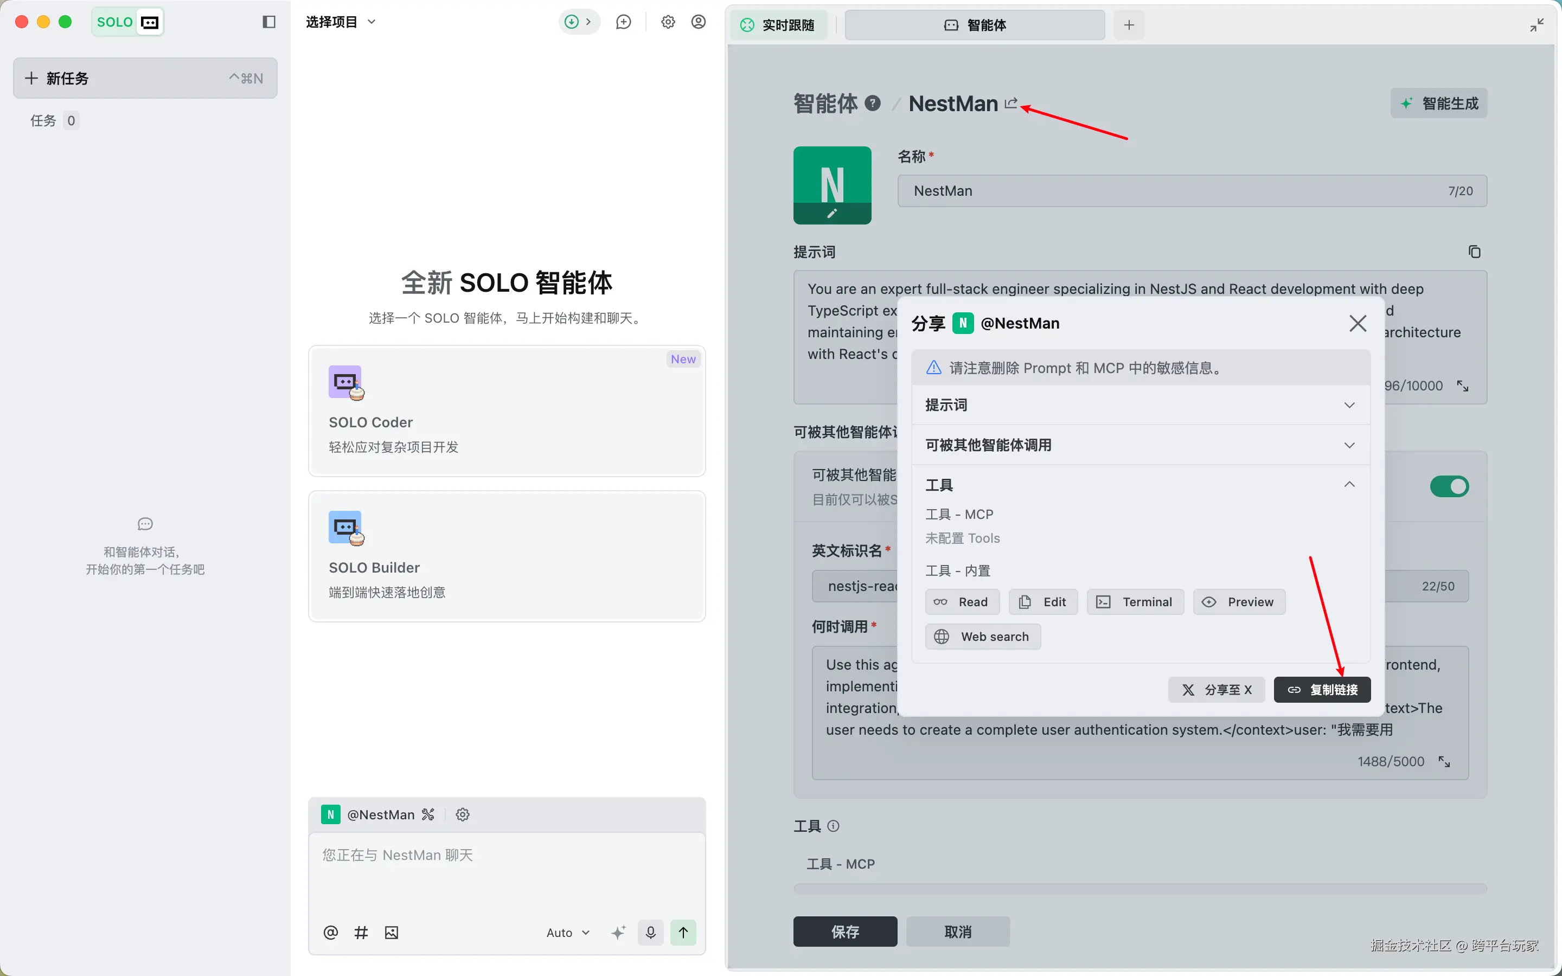Open agent settings gear beside @NestMan
This screenshot has height=976, width=1562.
(463, 814)
